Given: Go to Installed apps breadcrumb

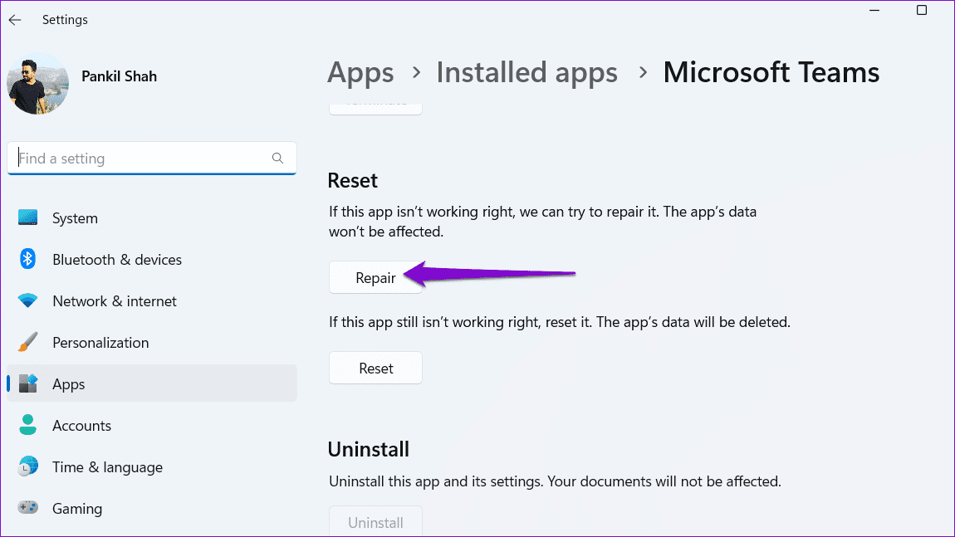Looking at the screenshot, I should (x=526, y=73).
